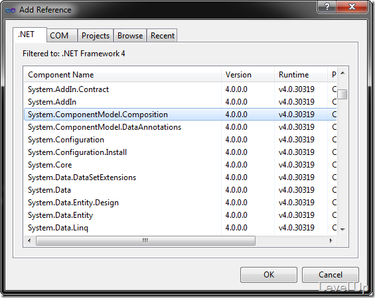Switch to the .NET tab
The height and width of the screenshot is (298, 375).
[30, 35]
